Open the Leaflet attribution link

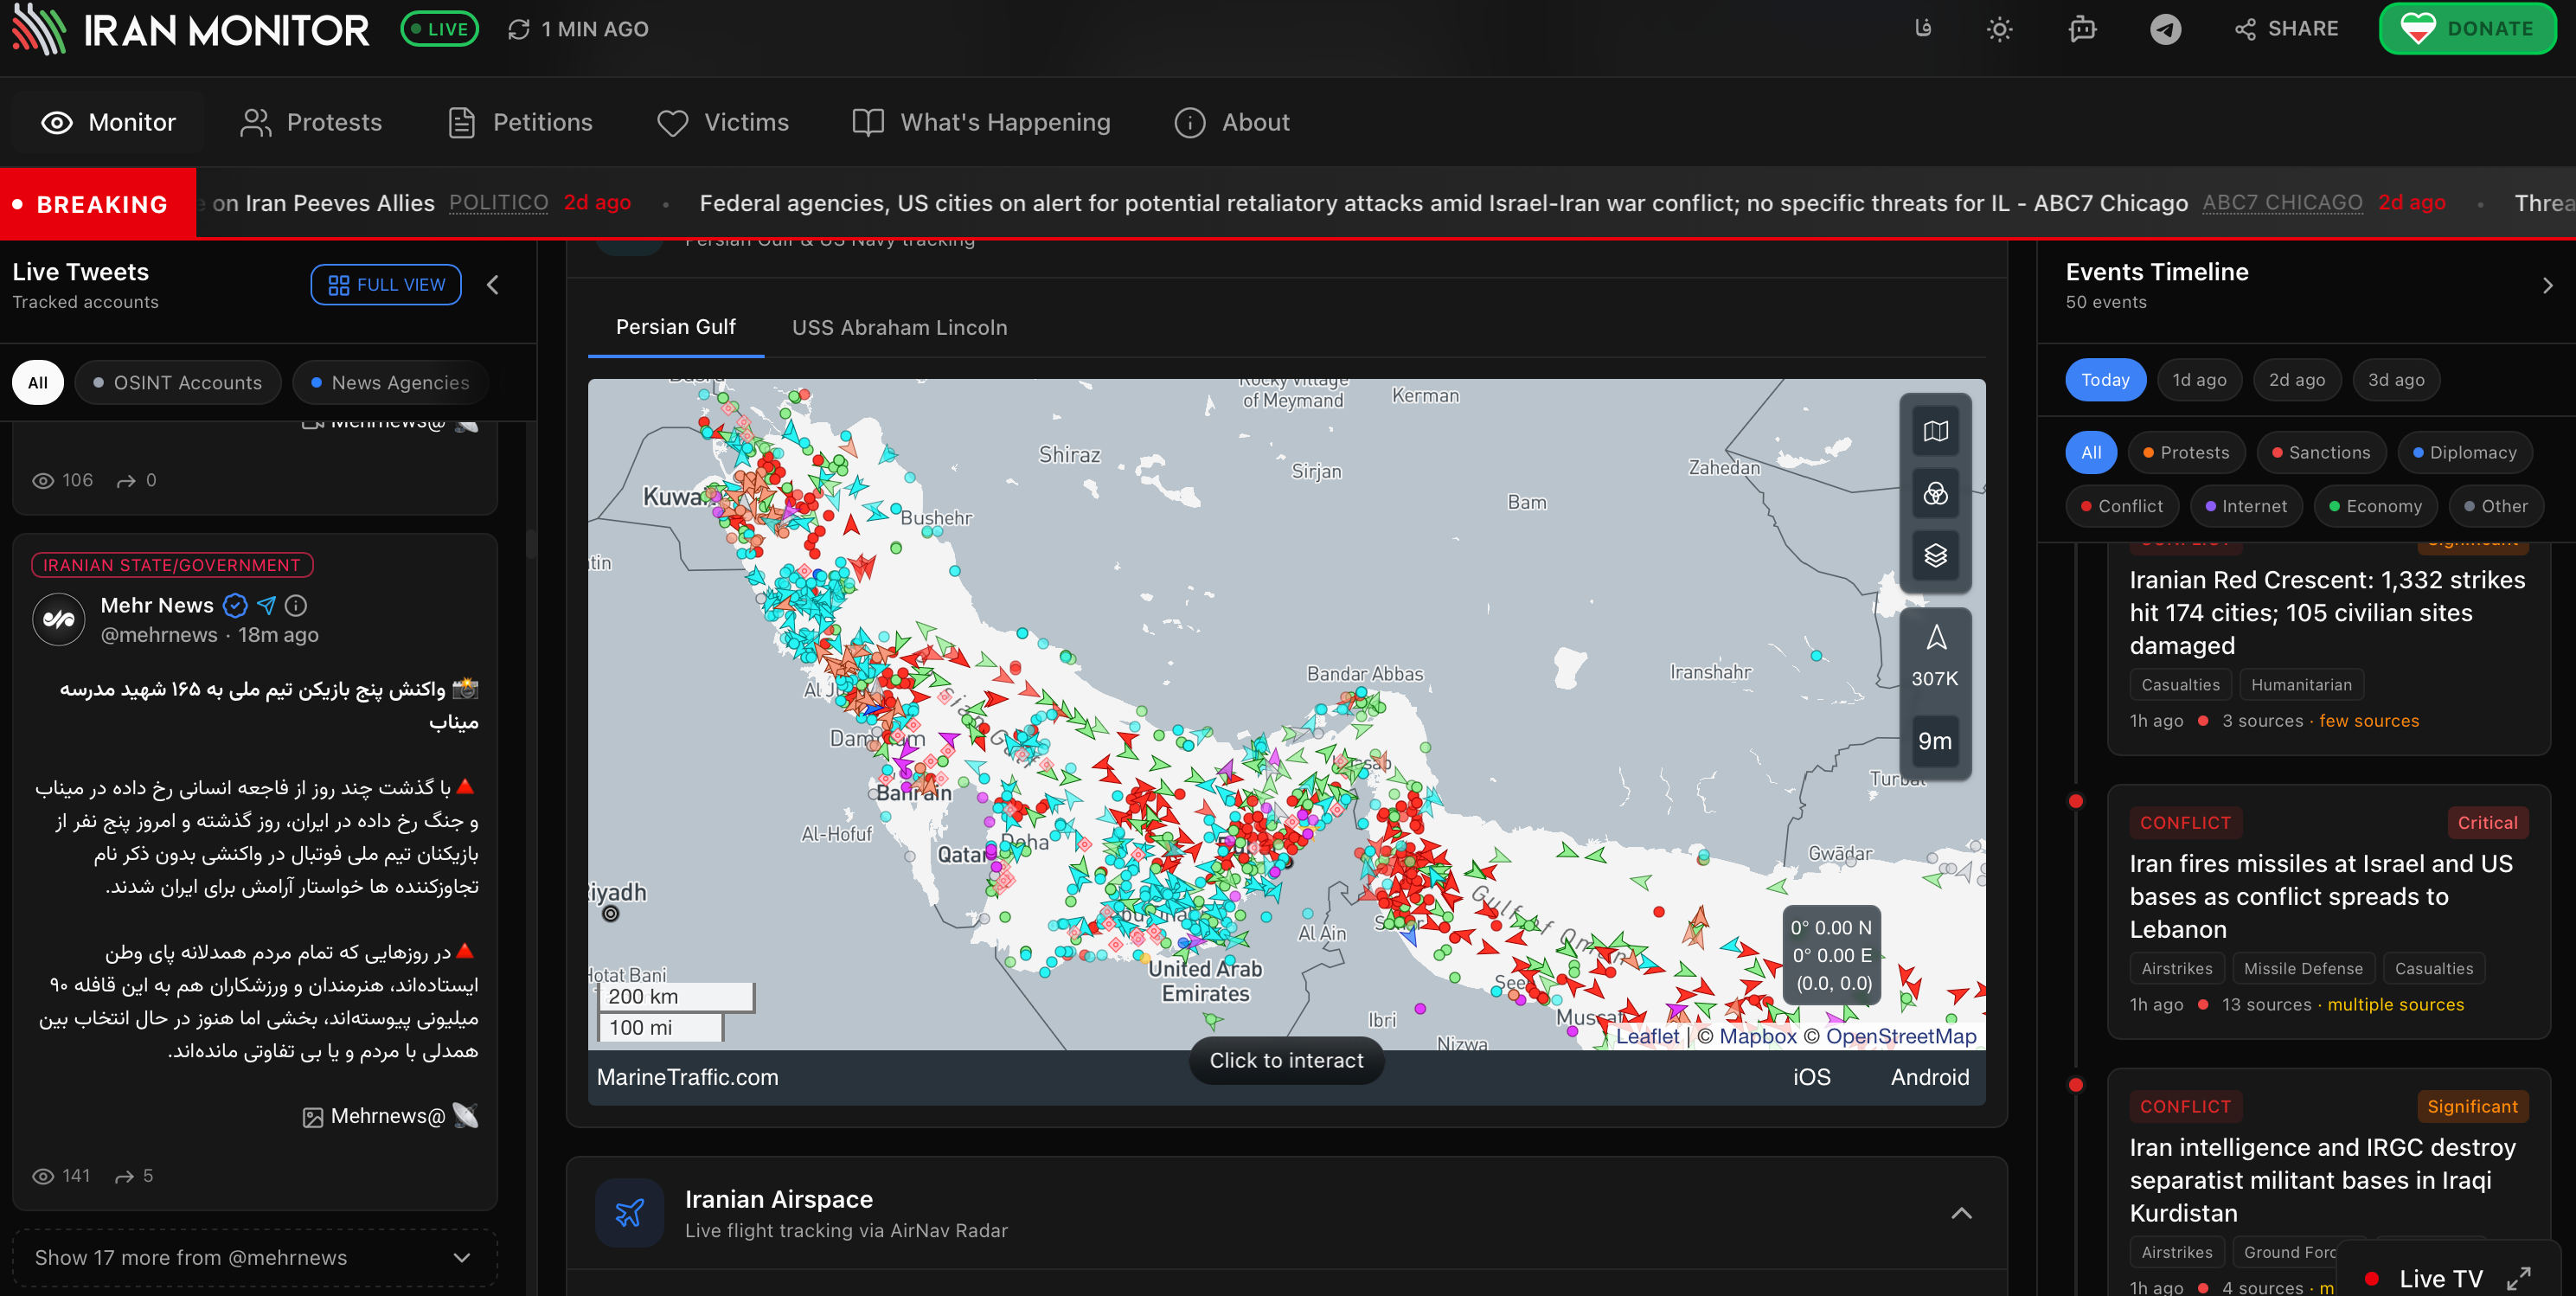click(1647, 1036)
